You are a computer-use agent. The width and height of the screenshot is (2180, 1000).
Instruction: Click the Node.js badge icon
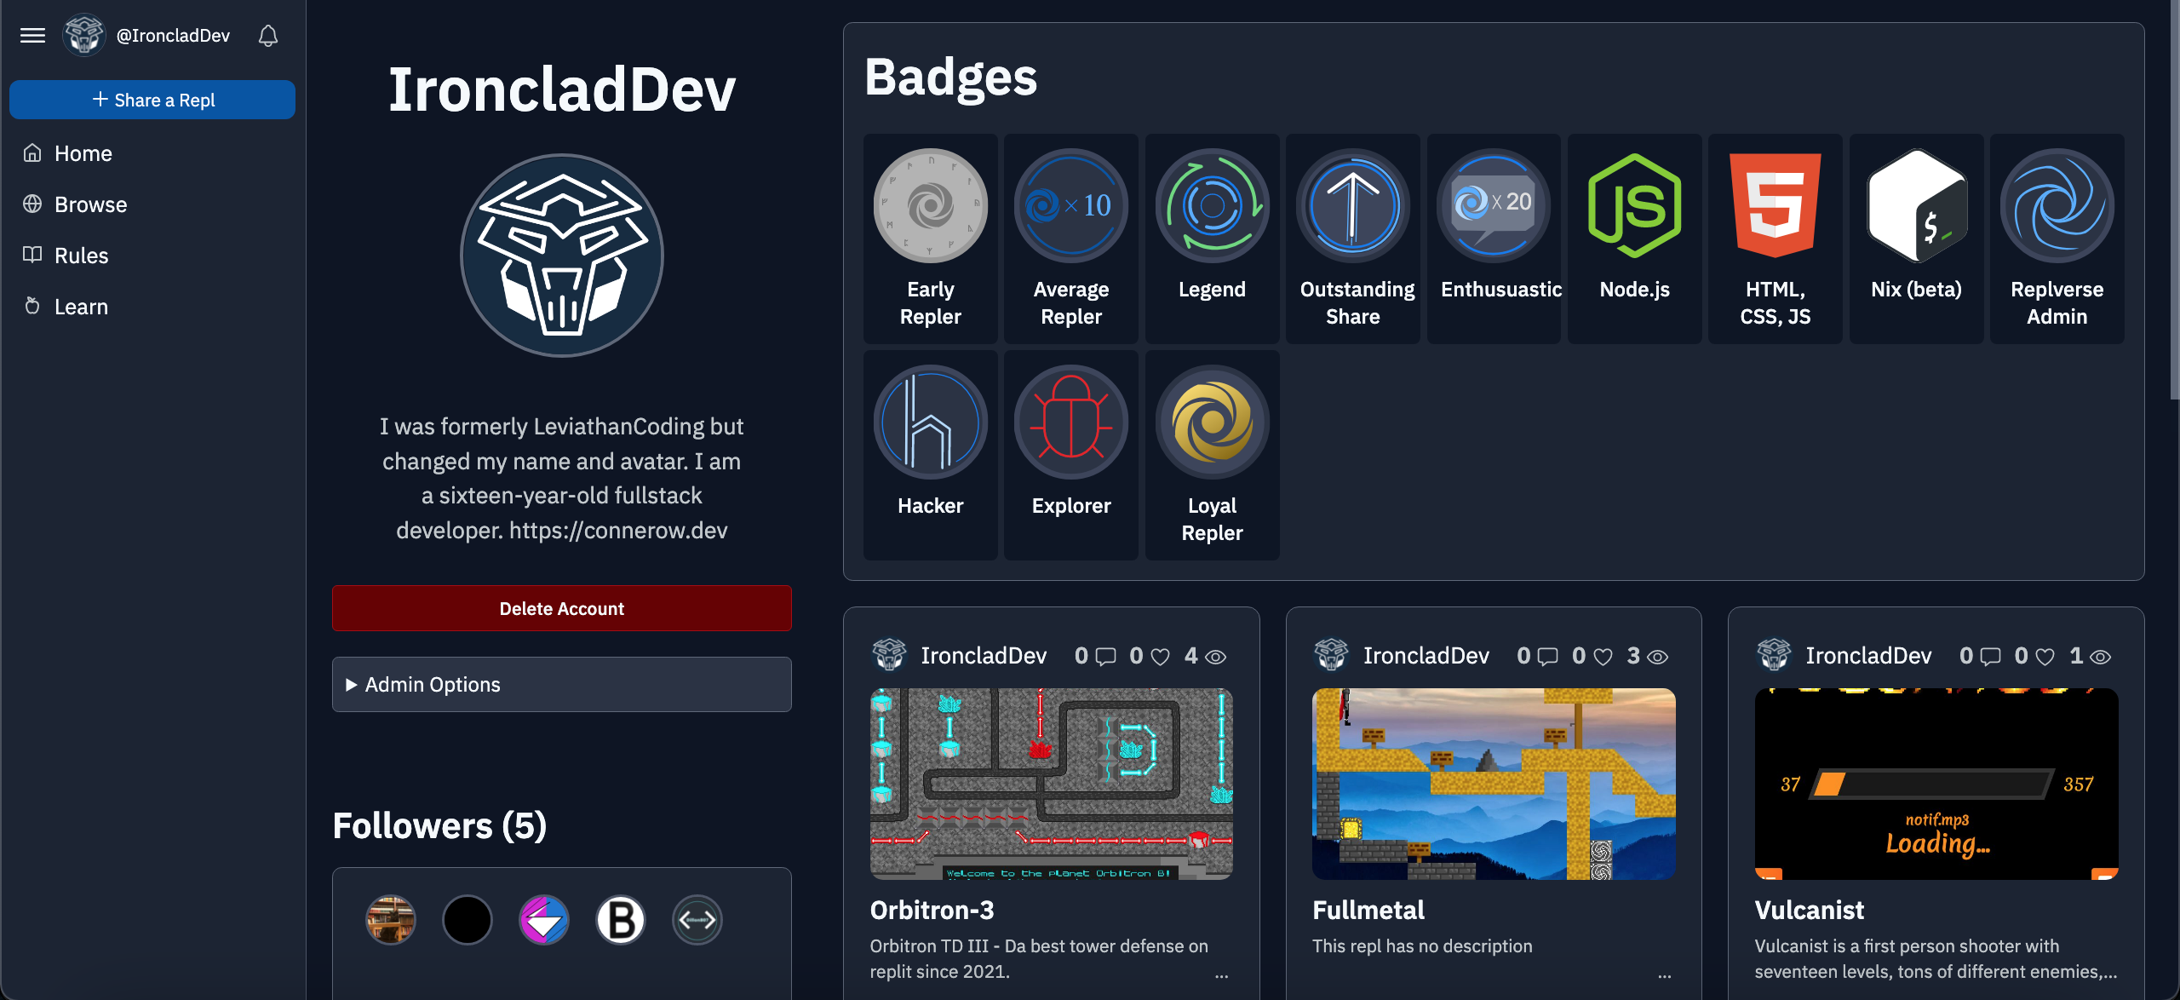point(1634,206)
